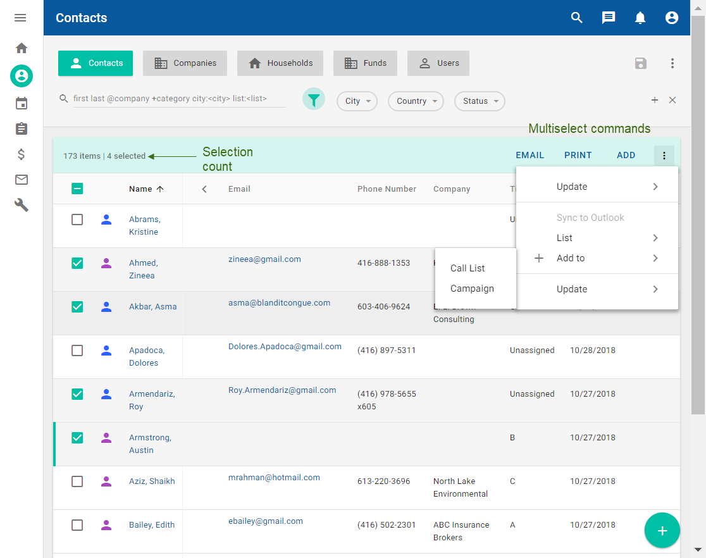
Task: Toggle the select-all header checkbox
Action: (77, 188)
